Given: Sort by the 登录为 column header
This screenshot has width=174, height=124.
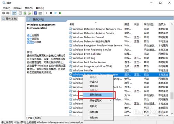Looking at the screenshot, I should pos(163,24).
